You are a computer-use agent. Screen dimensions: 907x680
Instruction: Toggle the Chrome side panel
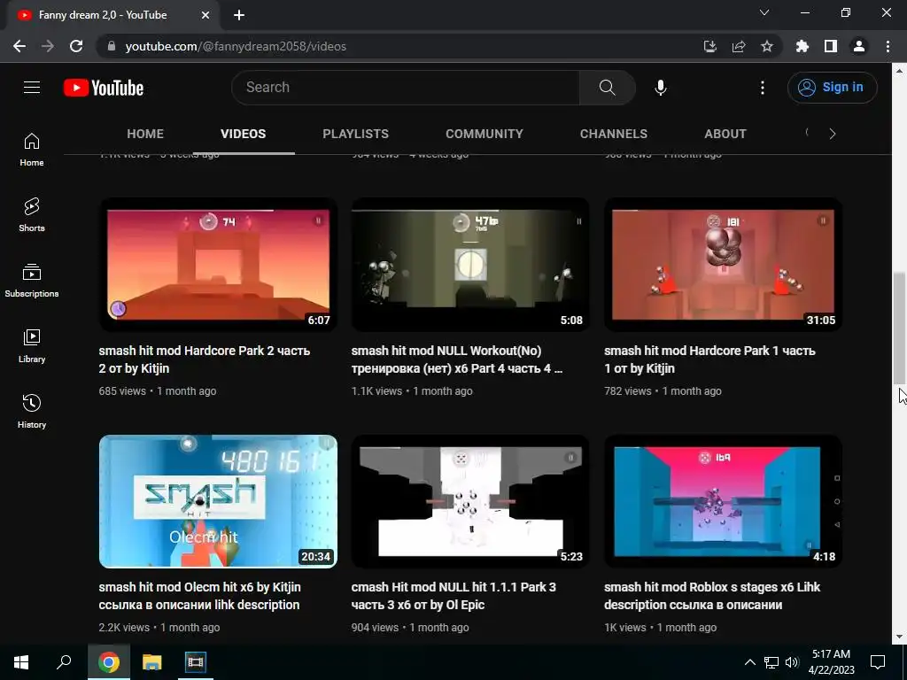(x=831, y=46)
